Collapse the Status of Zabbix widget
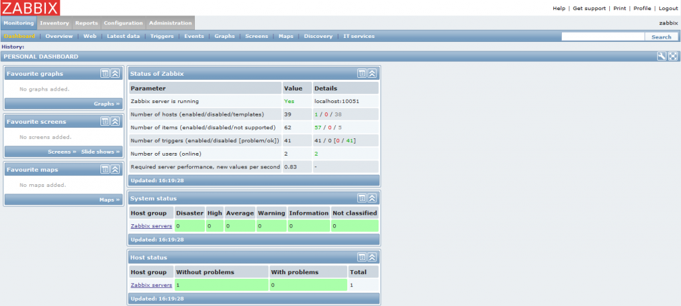 [x=372, y=73]
